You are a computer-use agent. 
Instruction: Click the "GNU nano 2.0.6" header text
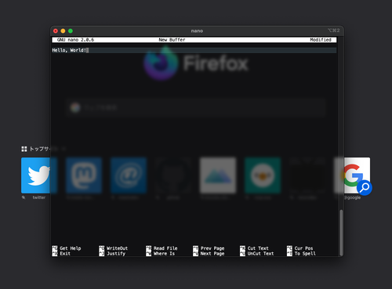[x=75, y=40]
